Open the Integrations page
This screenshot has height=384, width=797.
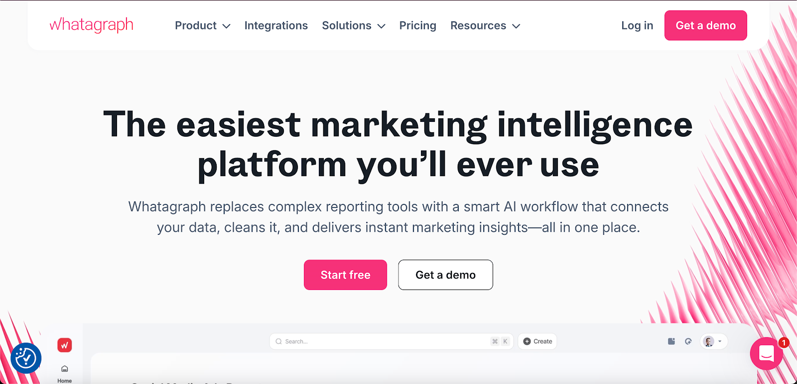click(276, 26)
